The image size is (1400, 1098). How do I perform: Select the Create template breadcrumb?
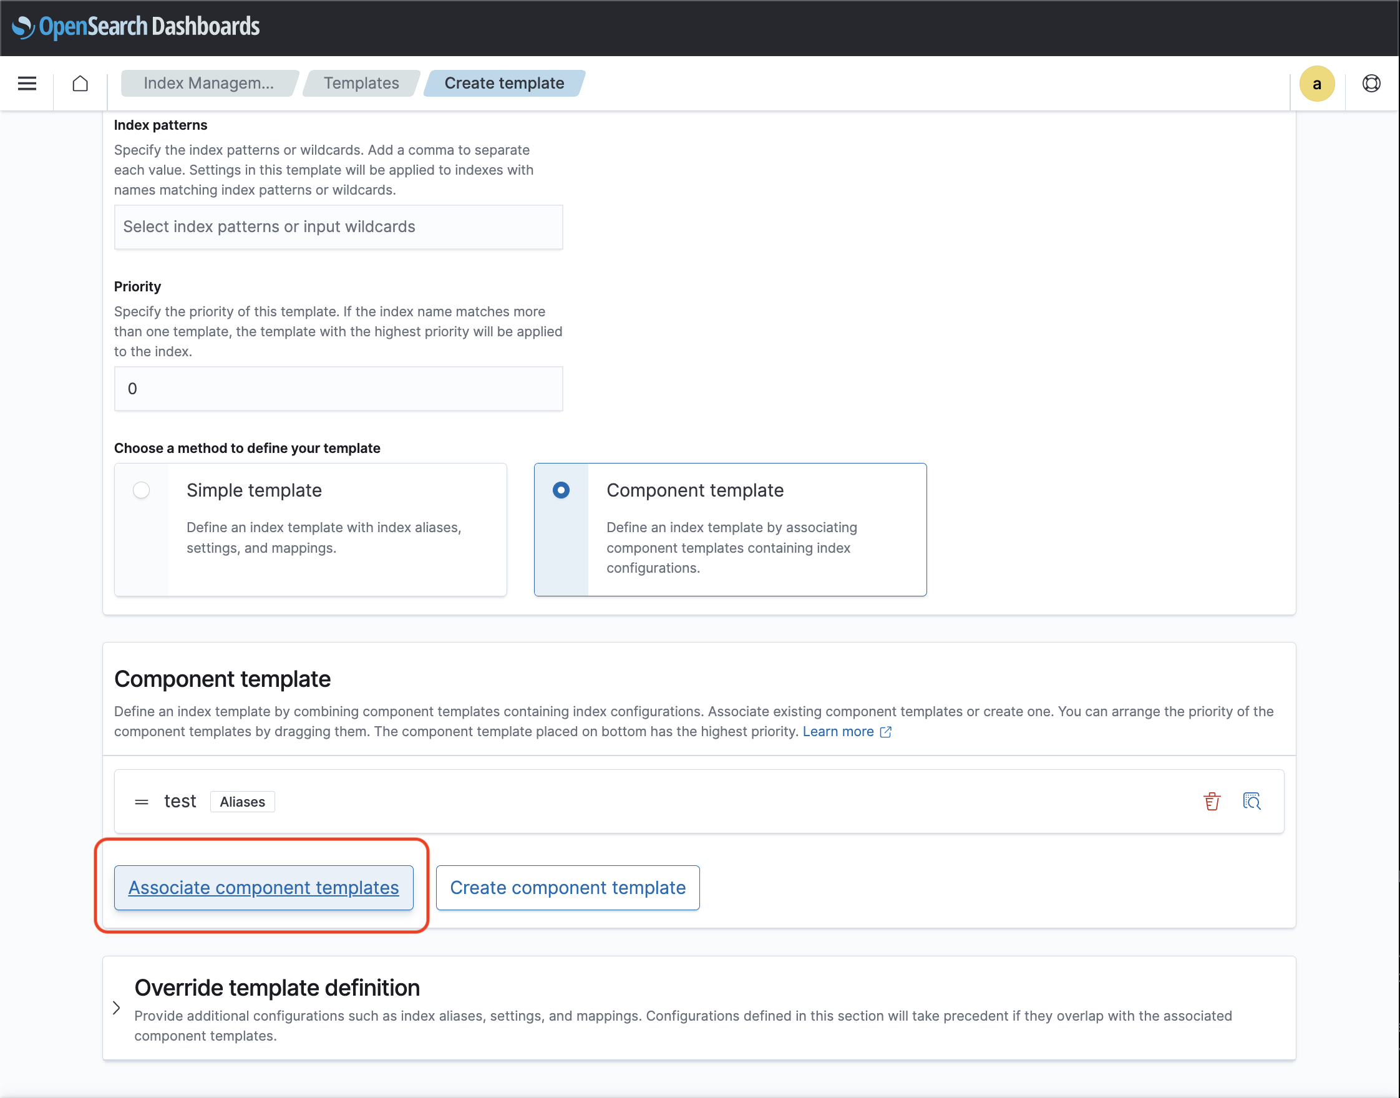[x=503, y=83]
